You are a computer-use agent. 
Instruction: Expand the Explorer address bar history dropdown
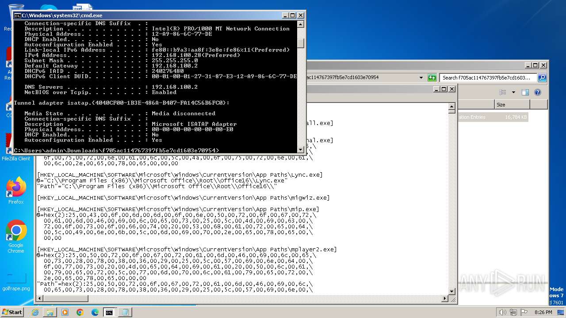point(421,78)
